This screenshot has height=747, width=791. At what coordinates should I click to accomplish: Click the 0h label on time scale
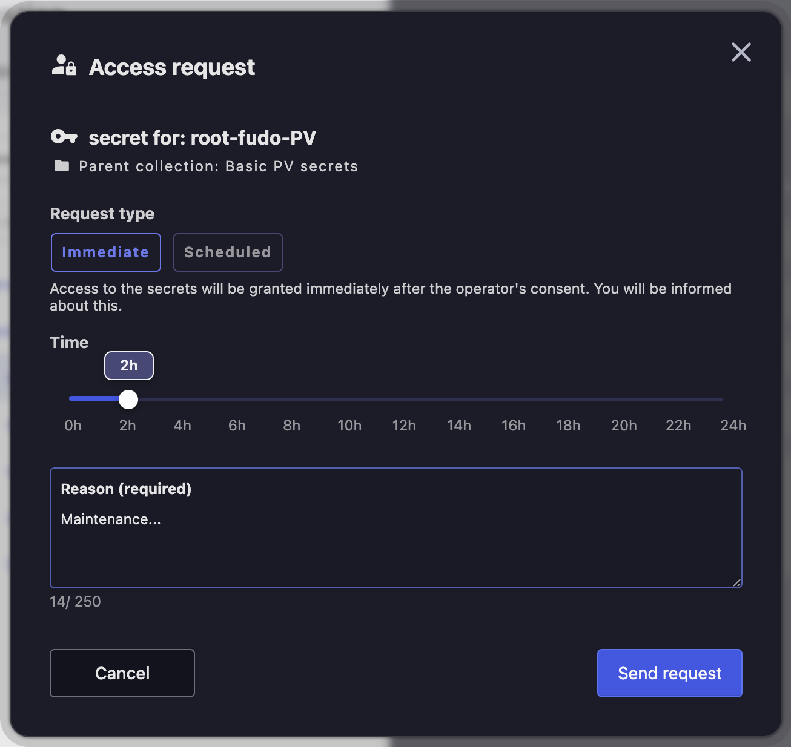(73, 426)
